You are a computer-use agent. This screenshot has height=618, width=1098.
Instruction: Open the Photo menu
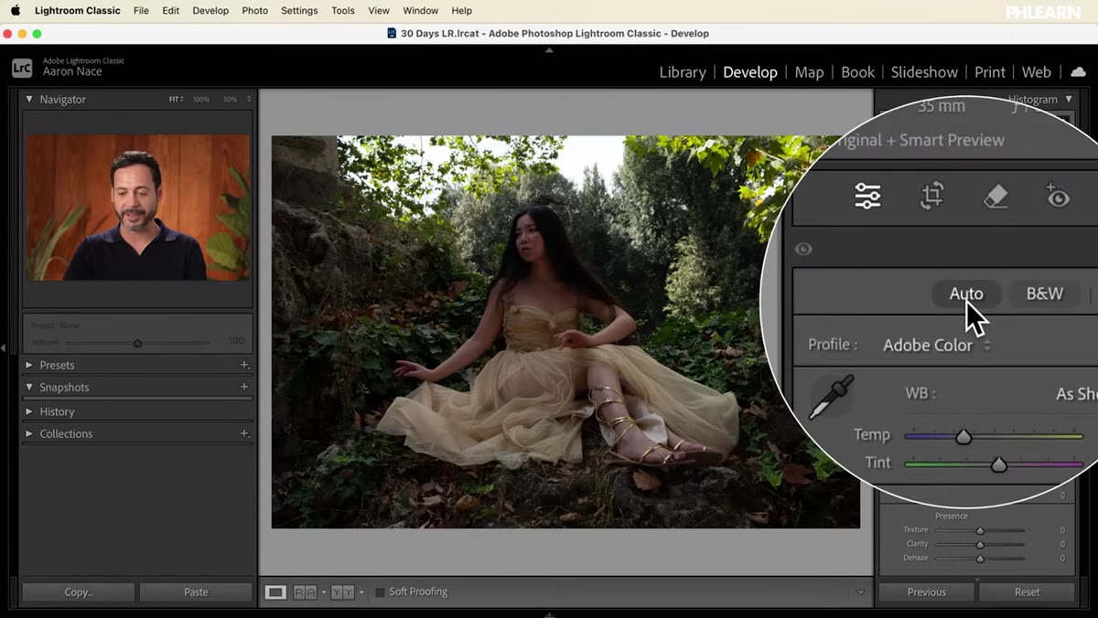click(x=255, y=10)
